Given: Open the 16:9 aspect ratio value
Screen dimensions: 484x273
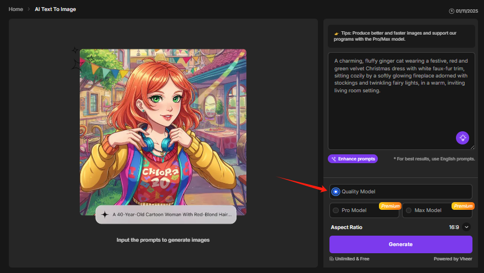Looking at the screenshot, I should tap(454, 227).
